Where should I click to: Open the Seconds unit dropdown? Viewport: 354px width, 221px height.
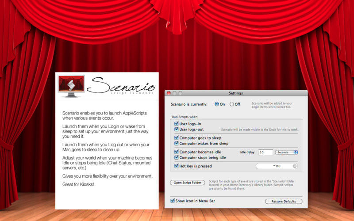(x=286, y=152)
